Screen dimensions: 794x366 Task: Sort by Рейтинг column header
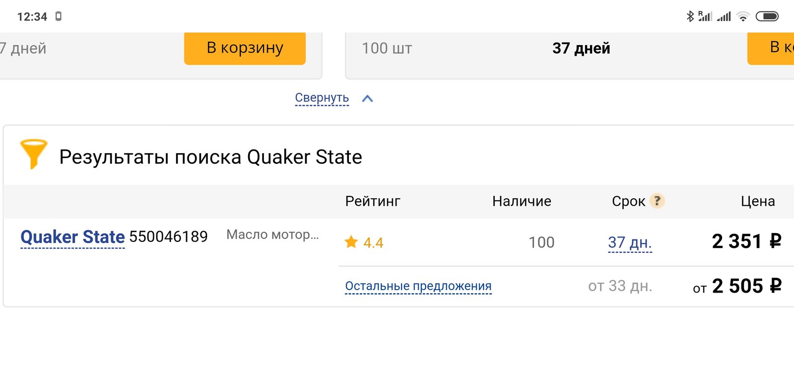[x=373, y=201]
